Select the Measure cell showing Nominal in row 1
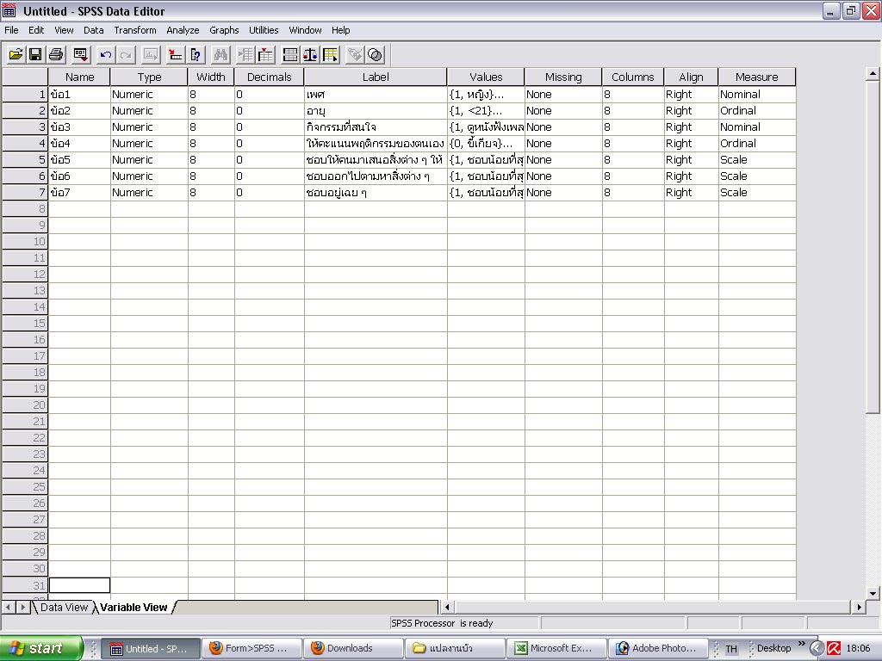Image resolution: width=882 pixels, height=661 pixels. pos(756,95)
